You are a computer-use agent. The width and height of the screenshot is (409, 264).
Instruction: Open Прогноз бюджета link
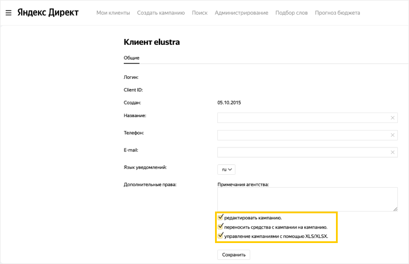click(x=338, y=13)
